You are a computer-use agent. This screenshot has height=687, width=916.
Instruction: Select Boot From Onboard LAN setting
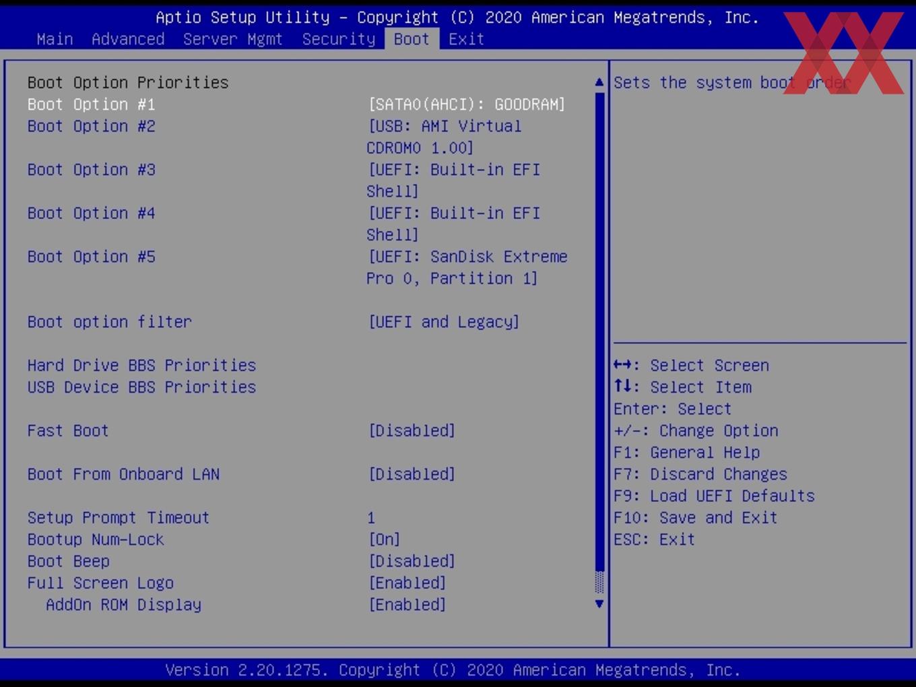tap(124, 474)
